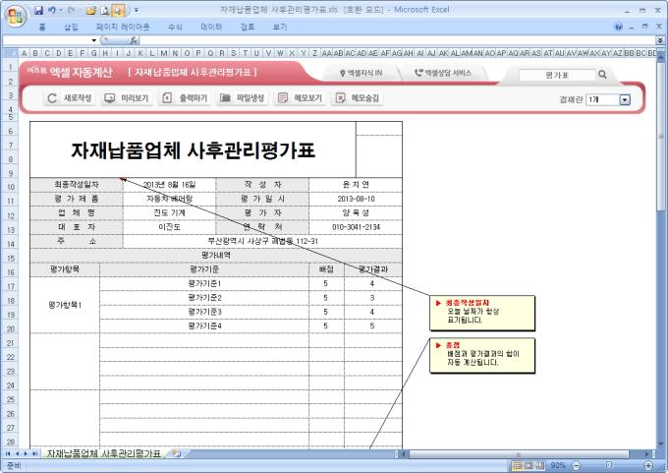Click into the formula bar input
The image size is (668, 473).
point(397,40)
